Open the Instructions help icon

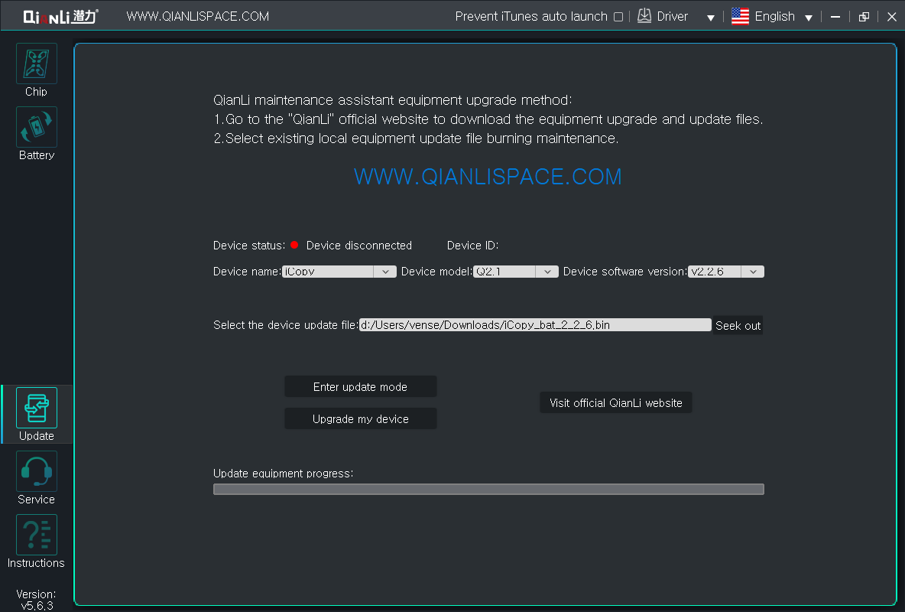click(37, 535)
